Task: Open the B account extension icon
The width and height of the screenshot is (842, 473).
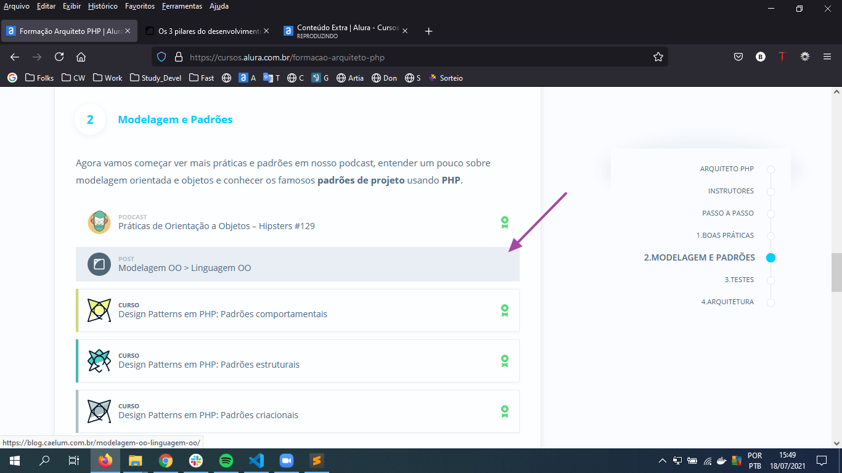Action: coord(761,57)
